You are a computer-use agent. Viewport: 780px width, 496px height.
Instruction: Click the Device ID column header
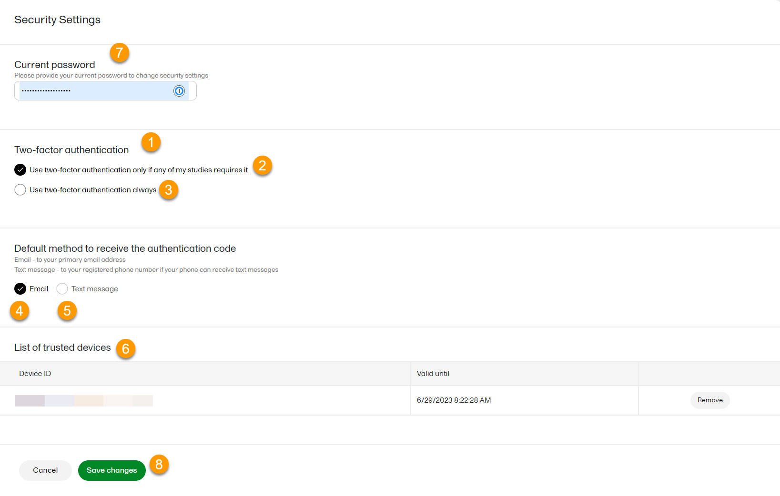point(35,374)
